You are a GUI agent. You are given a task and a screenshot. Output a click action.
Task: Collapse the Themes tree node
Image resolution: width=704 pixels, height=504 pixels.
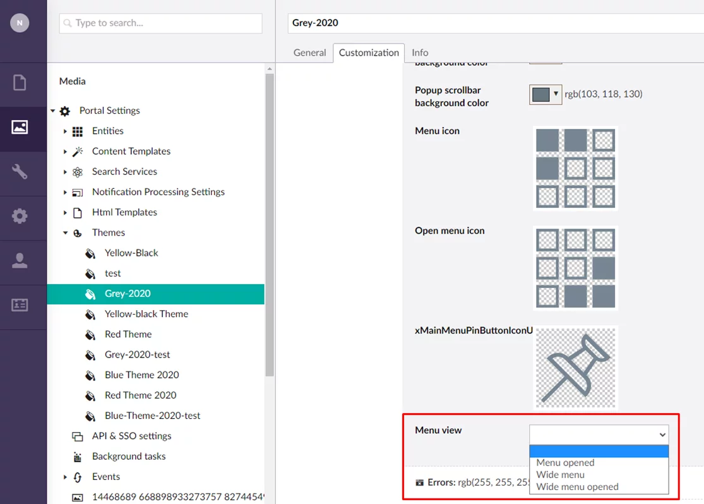65,233
